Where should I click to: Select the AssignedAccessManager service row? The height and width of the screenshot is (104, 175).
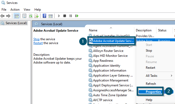[113, 90]
